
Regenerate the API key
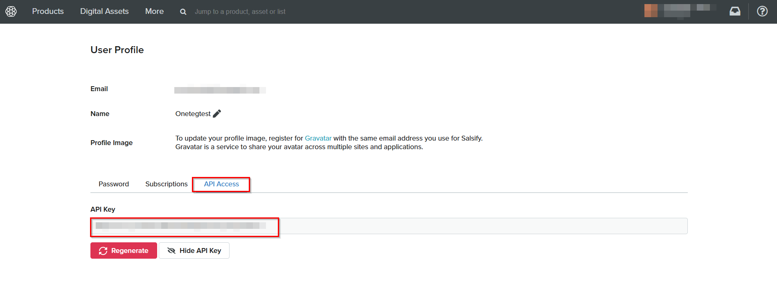[x=124, y=251]
